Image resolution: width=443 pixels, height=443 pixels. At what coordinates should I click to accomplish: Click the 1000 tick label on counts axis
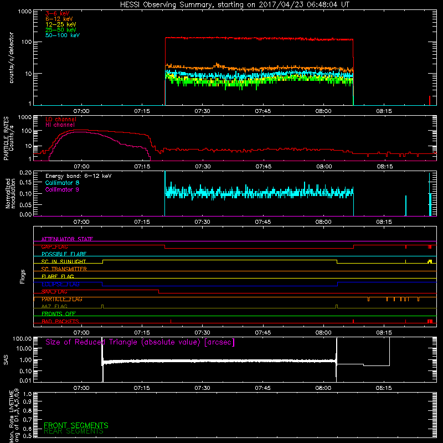[x=24, y=12]
